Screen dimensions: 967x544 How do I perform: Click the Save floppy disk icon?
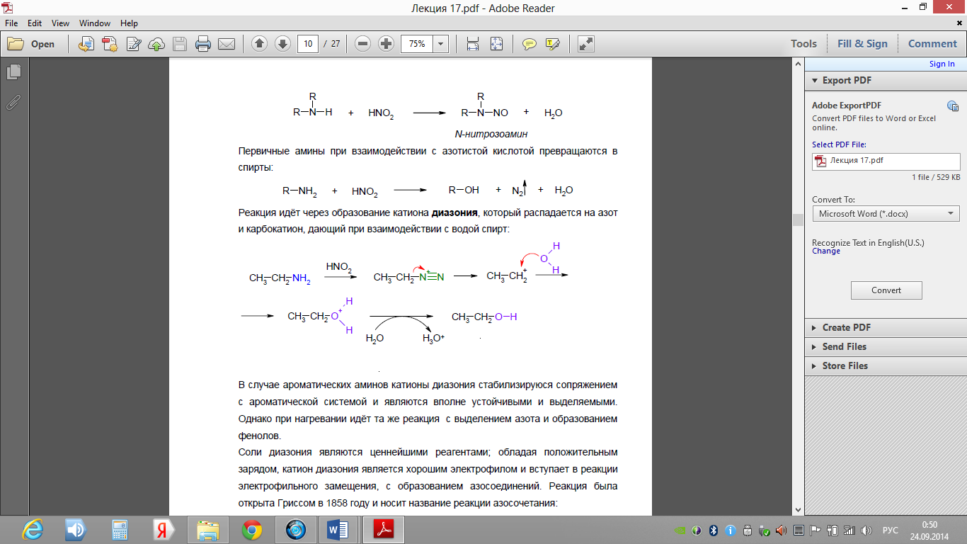tap(180, 44)
